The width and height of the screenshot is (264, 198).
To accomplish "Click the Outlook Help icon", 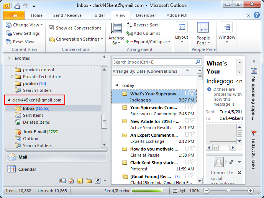I will click(x=257, y=15).
